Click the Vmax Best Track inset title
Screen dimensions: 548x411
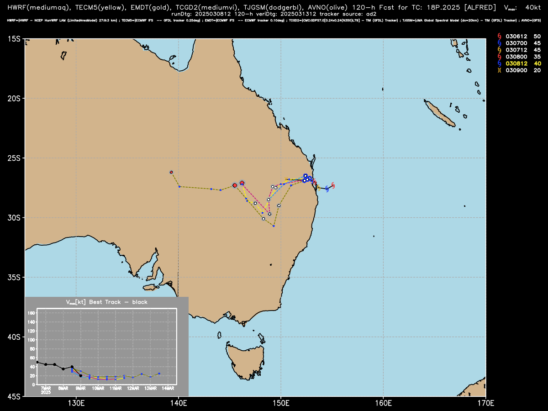107,302
